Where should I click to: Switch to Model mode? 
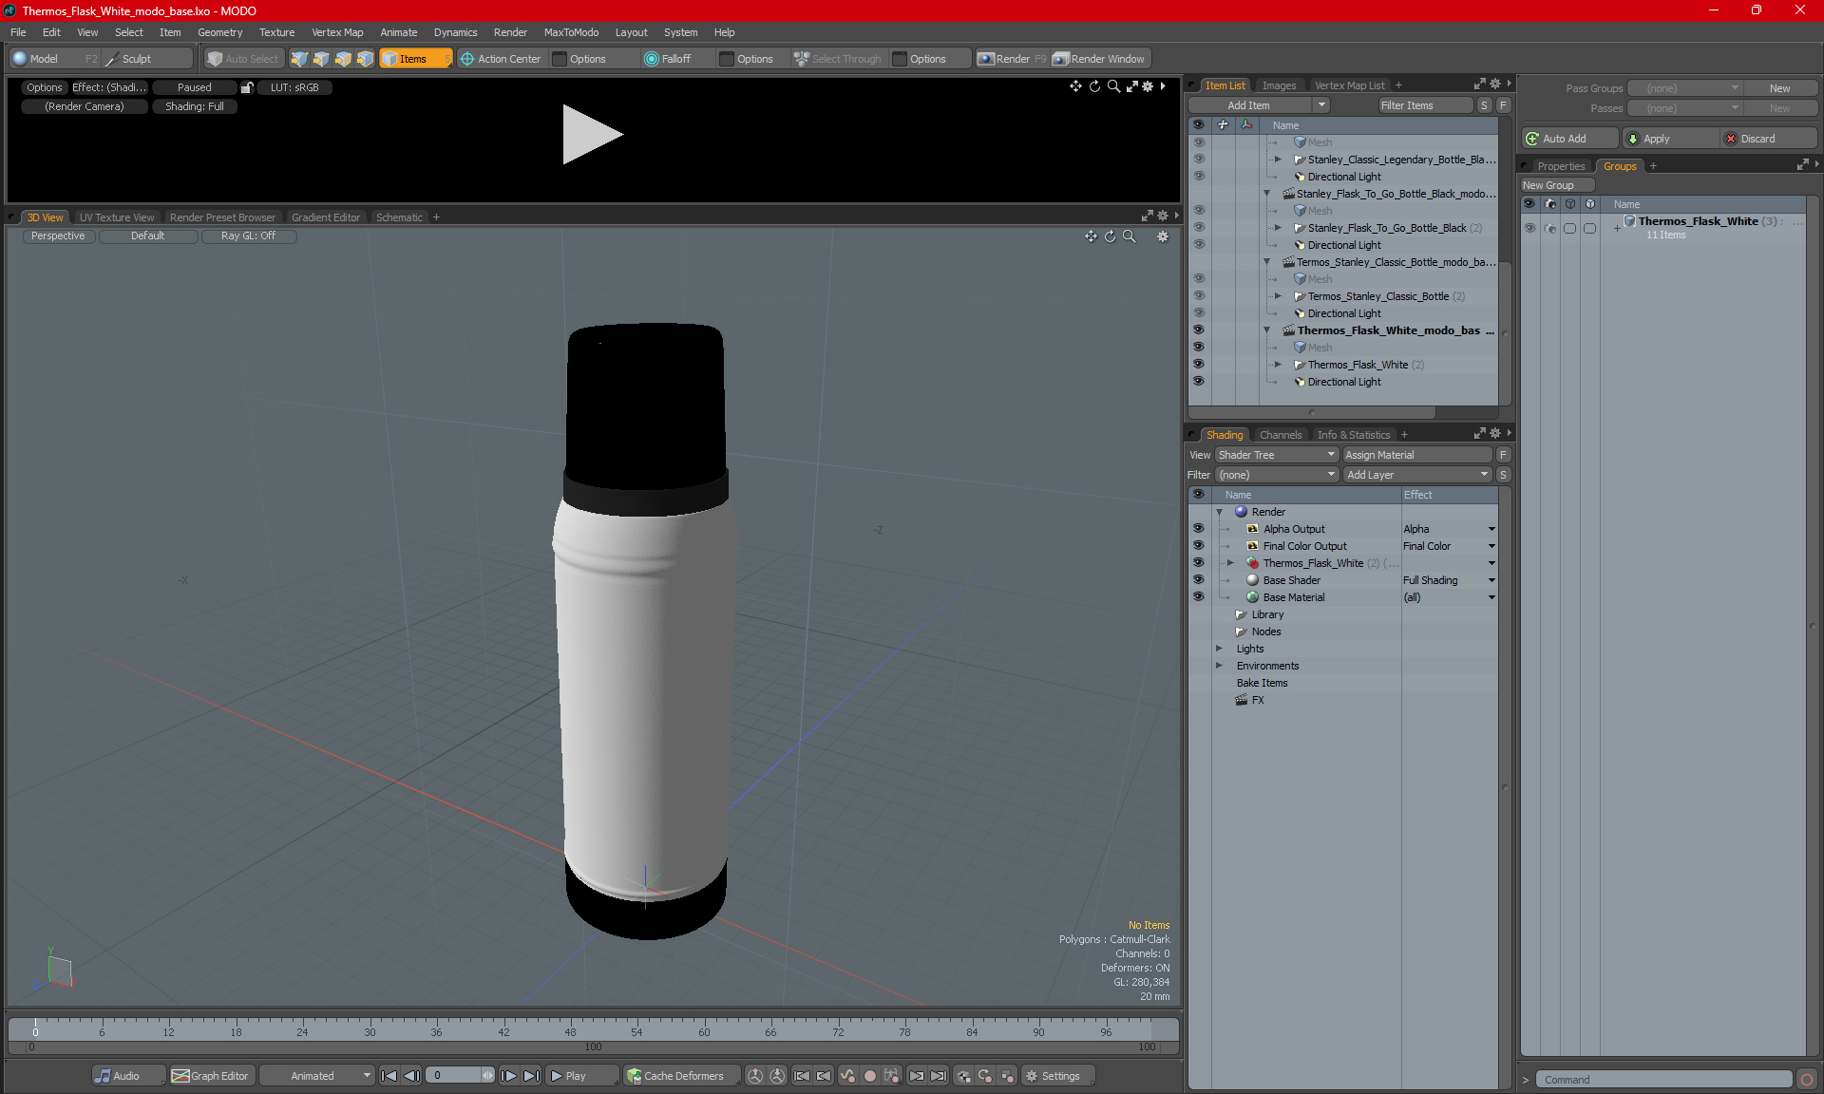pyautogui.click(x=54, y=59)
